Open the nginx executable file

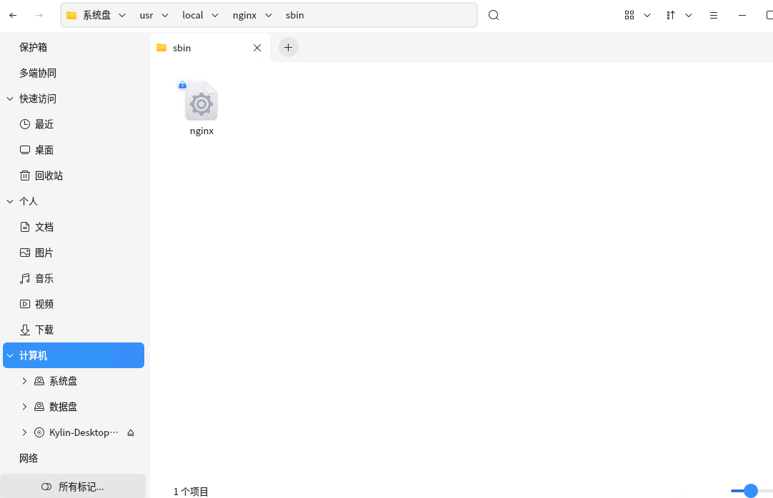201,108
